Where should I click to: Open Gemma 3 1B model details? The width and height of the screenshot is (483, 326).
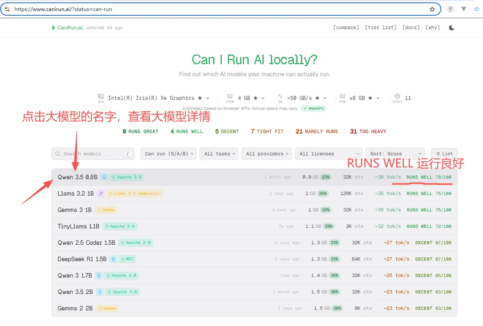click(75, 210)
